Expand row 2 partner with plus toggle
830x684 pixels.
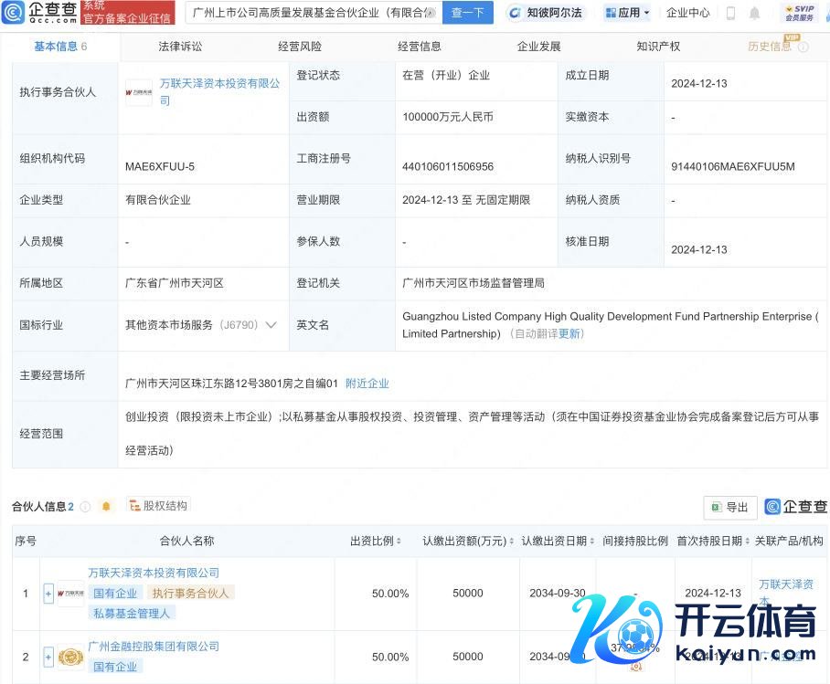coord(48,657)
